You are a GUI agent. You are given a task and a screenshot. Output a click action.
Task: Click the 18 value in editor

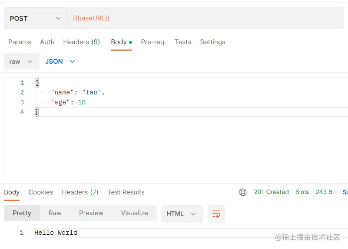[82, 102]
